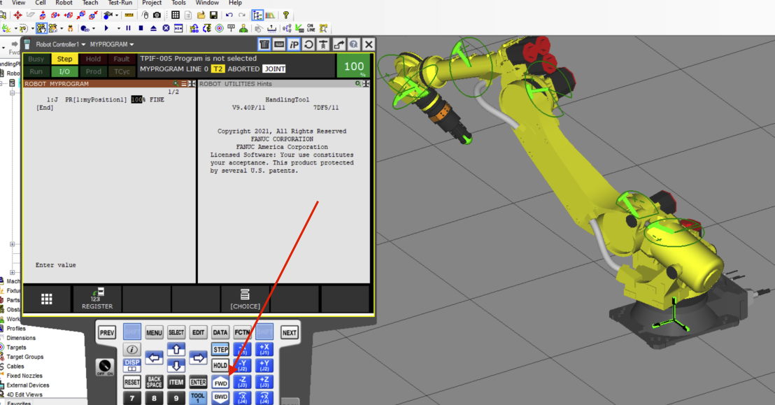
Task: Jog with the +Z (J3) key
Action: tap(264, 382)
